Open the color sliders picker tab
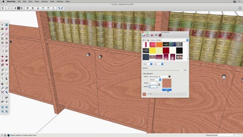The height and width of the screenshot is (137, 243). point(148,35)
